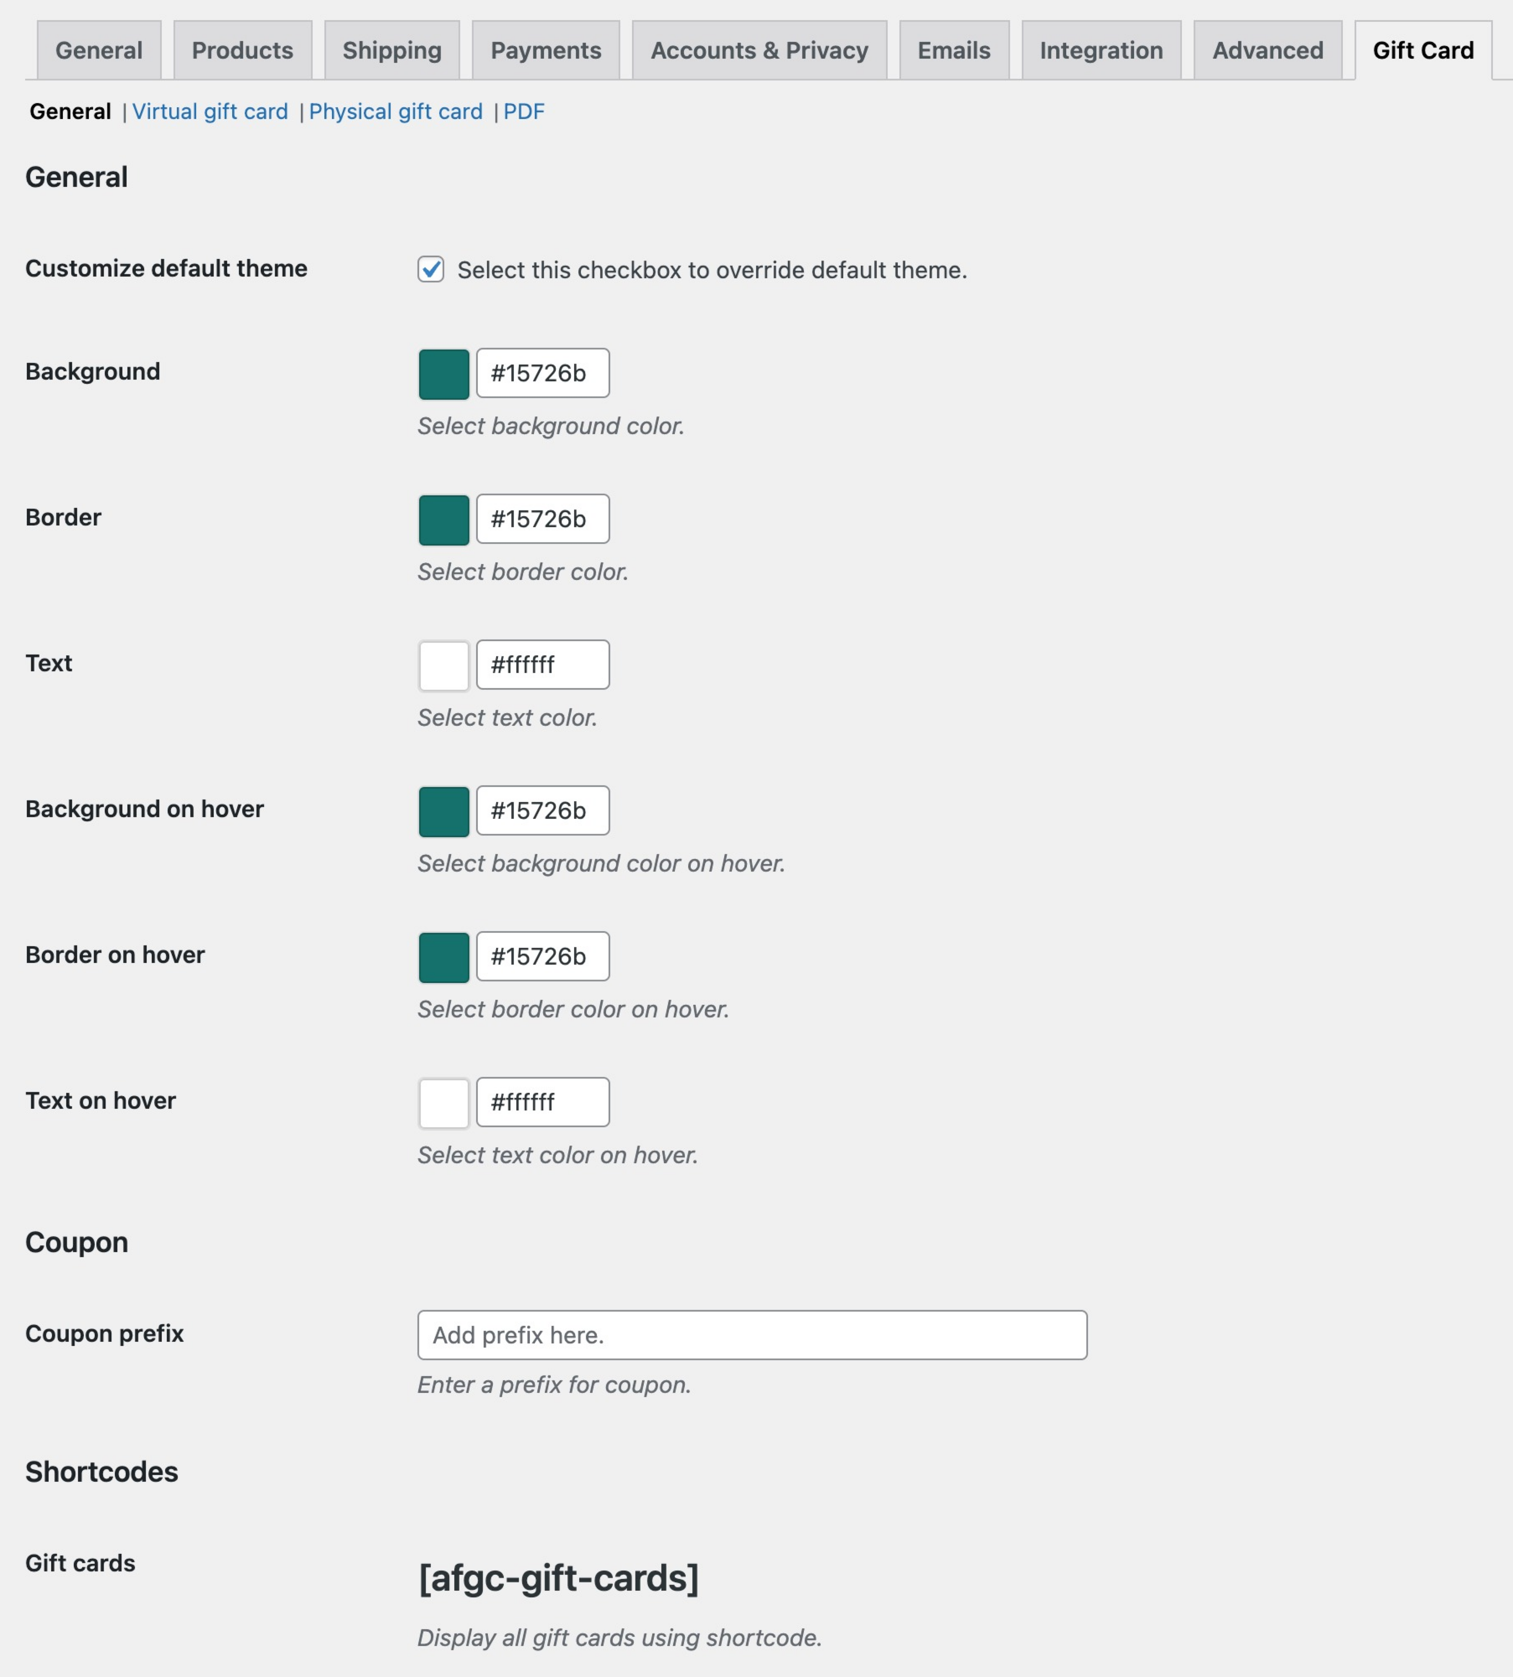Open the Virtual gift card subsection
Screen dimensions: 1513x1677
pos(210,111)
